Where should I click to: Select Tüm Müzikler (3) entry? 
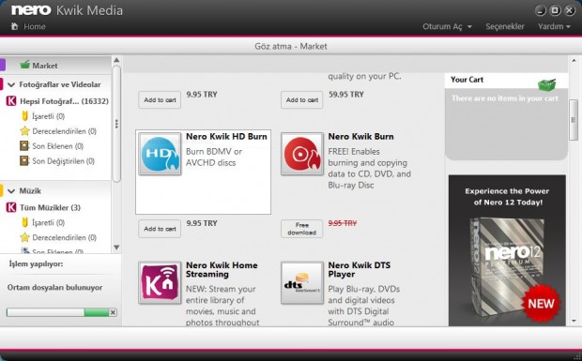tap(50, 207)
